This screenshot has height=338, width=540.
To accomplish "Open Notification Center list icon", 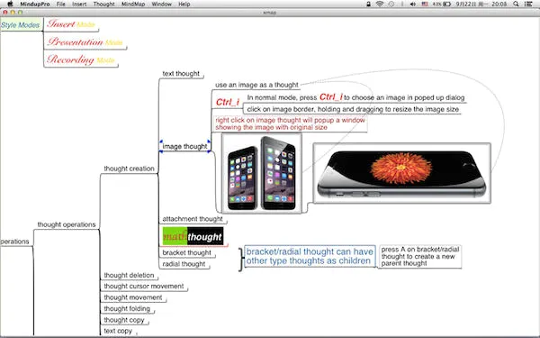I will [528, 5].
